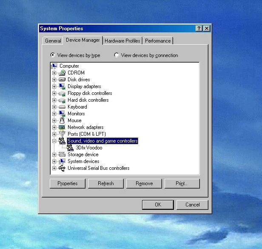The width and height of the screenshot is (262, 249).
Task: Open the Hardware Profiles tab
Action: [x=122, y=41]
